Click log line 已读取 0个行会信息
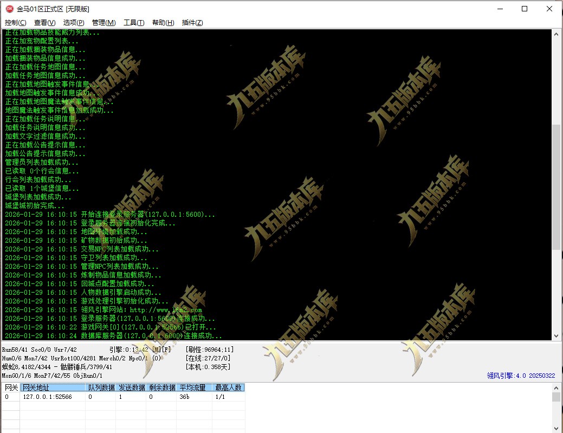Image resolution: width=563 pixels, height=433 pixels. coord(42,171)
